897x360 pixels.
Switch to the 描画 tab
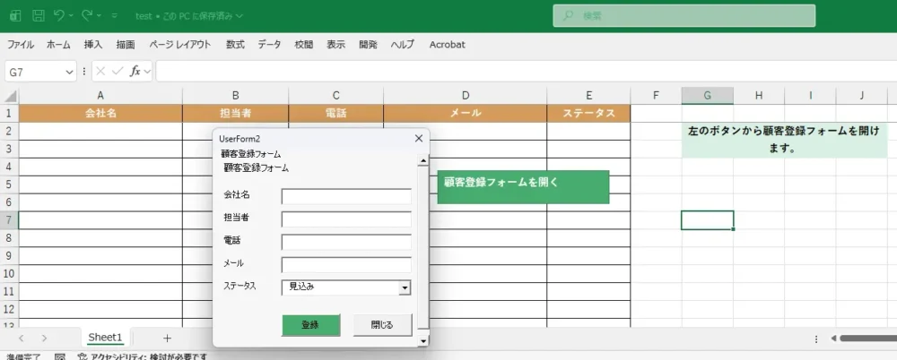click(x=126, y=45)
